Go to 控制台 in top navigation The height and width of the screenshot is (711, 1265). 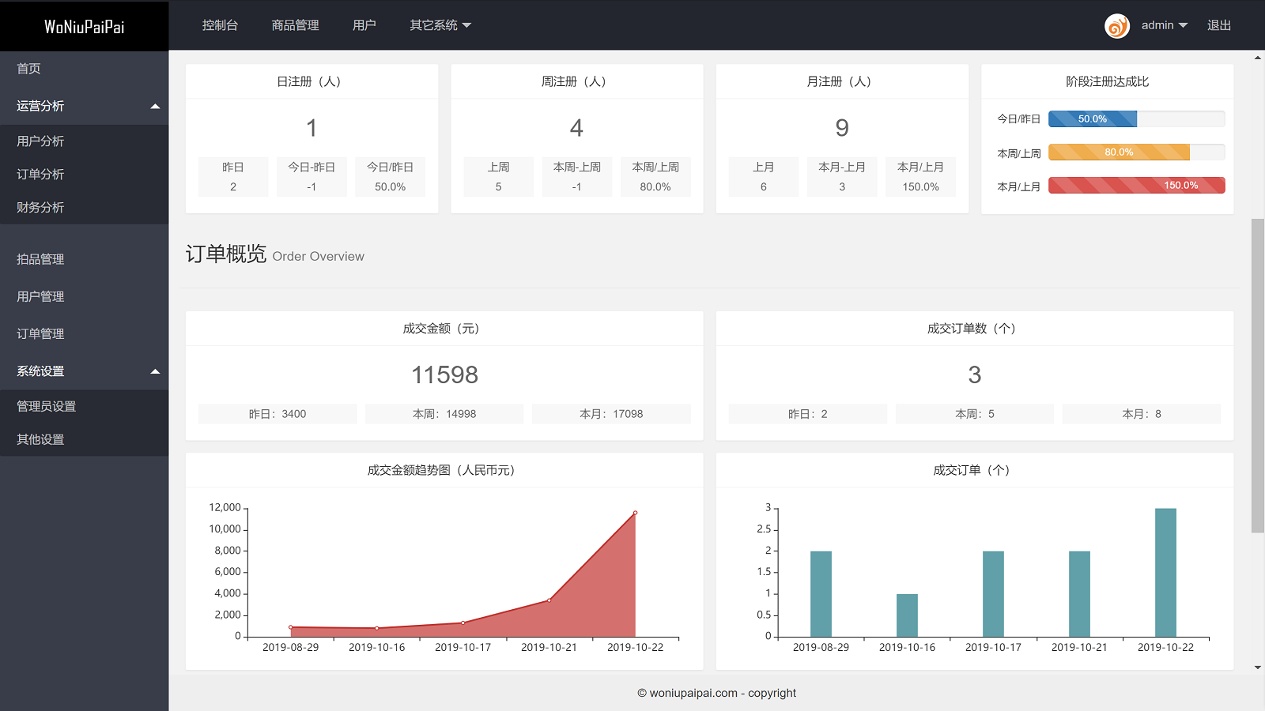pos(220,25)
